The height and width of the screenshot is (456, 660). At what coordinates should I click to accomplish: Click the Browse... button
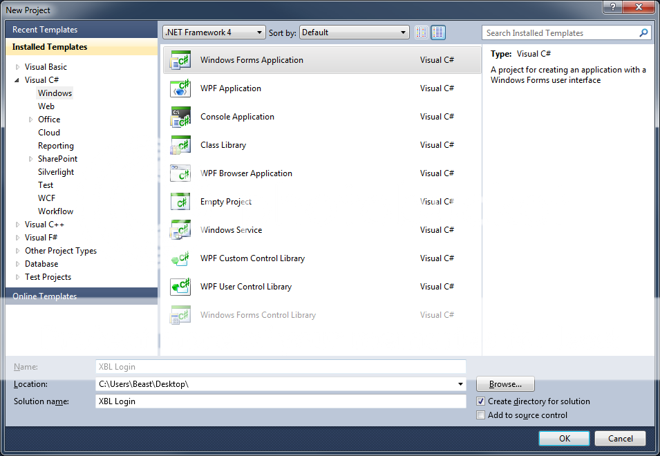click(505, 384)
